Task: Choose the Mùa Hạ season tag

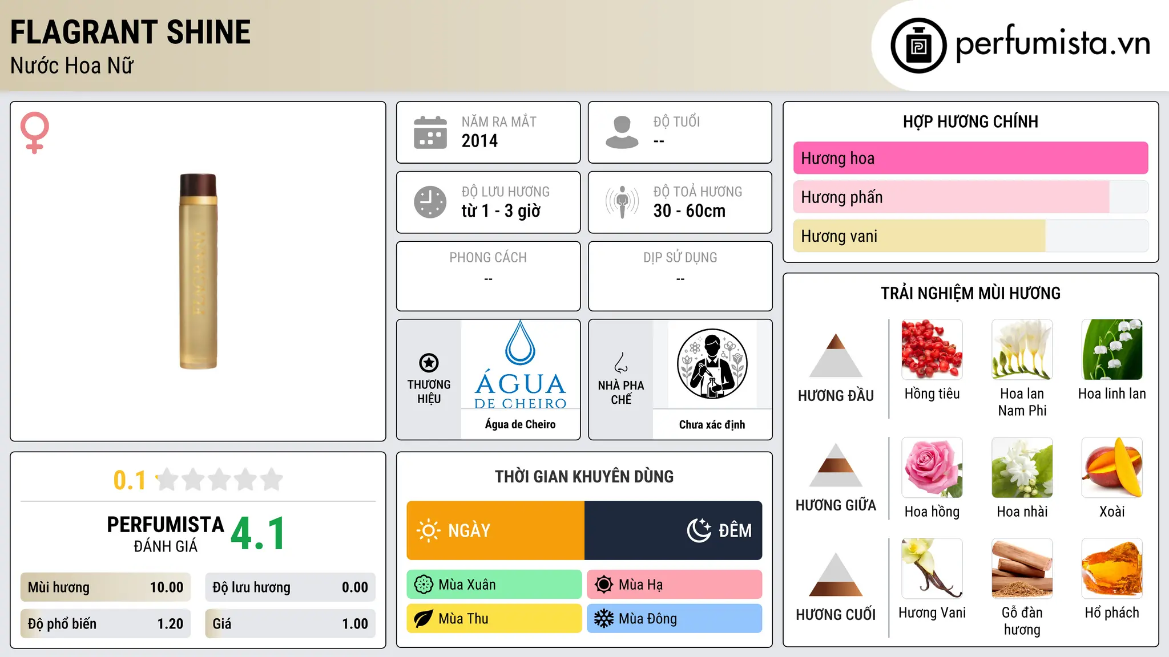Action: pyautogui.click(x=674, y=585)
